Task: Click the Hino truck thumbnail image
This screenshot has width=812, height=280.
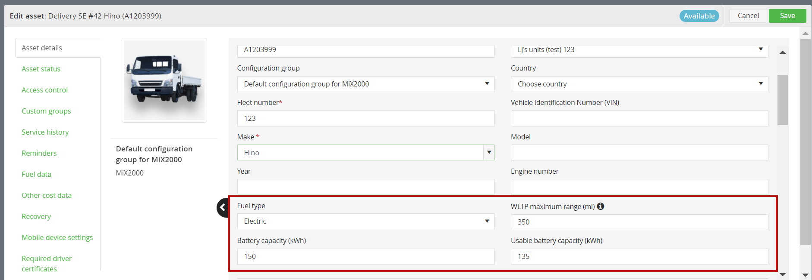Action: (164, 80)
